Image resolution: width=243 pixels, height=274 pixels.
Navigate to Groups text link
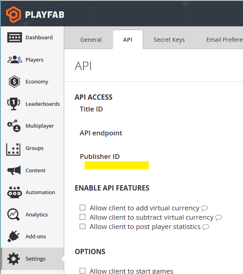[35, 148]
